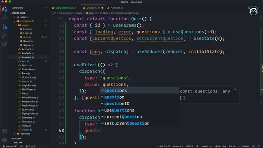
Task: Expand the contexts folder
Action: 25,134
